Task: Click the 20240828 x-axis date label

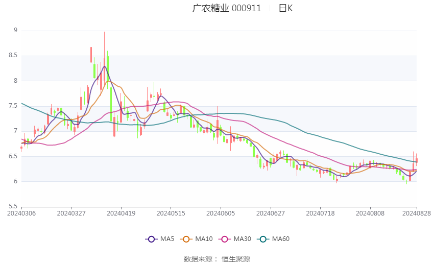Action: click(x=417, y=213)
